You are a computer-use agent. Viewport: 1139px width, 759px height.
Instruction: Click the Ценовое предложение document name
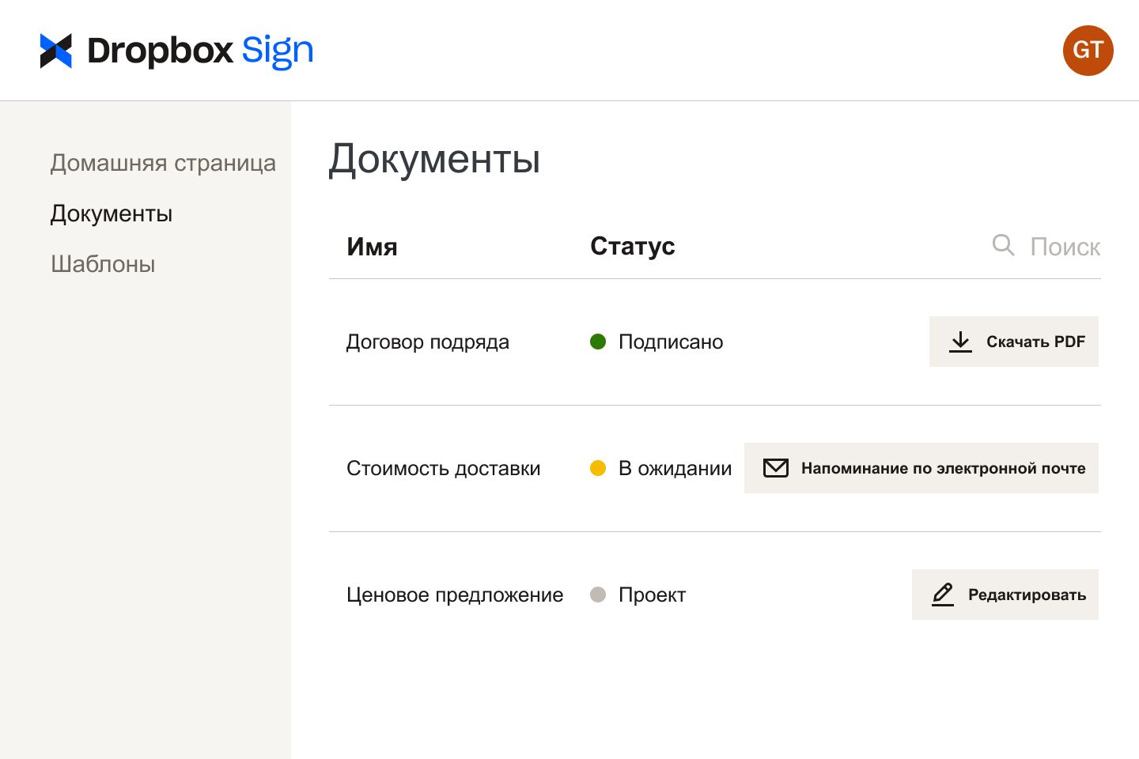[x=454, y=595]
